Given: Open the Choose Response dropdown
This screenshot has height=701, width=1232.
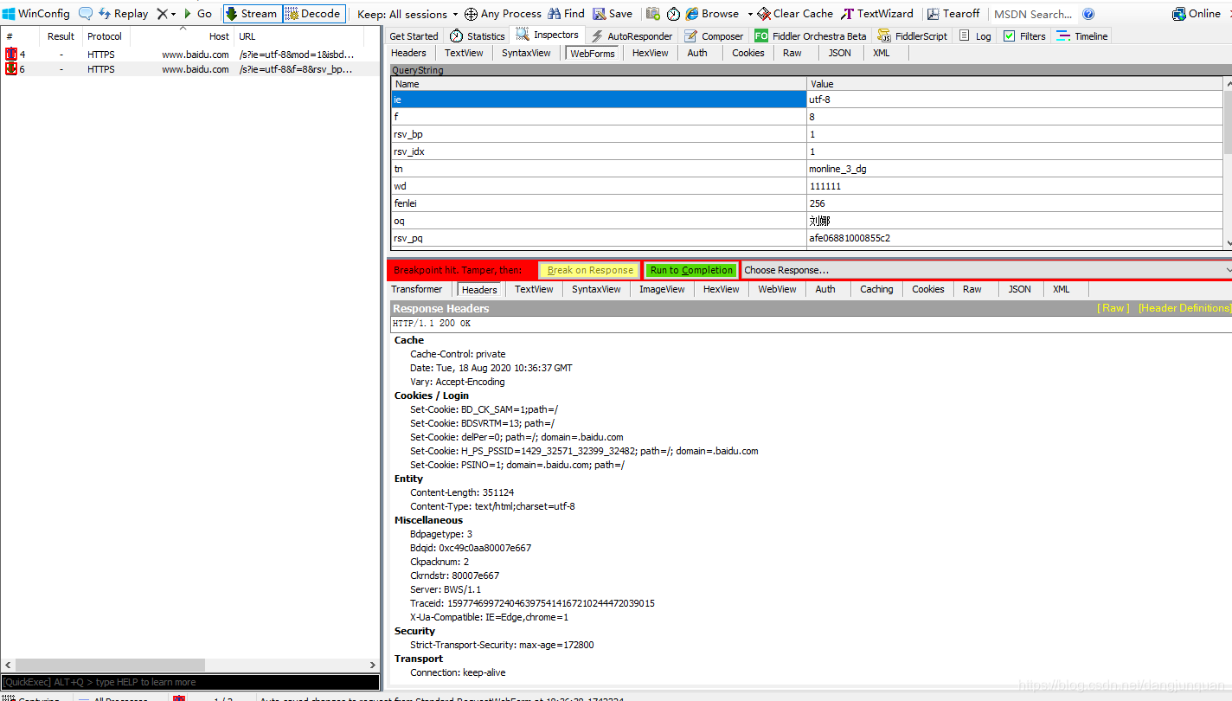Looking at the screenshot, I should (987, 270).
